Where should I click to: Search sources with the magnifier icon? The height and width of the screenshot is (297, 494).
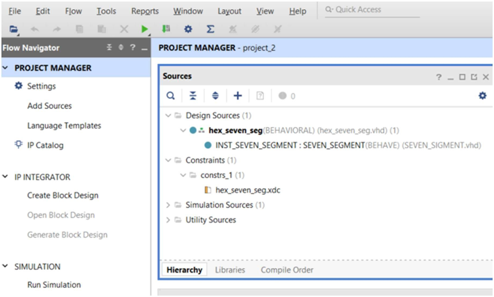point(170,96)
